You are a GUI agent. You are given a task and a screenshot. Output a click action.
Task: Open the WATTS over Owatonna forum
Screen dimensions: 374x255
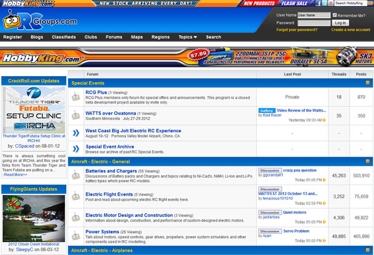[x=111, y=113]
